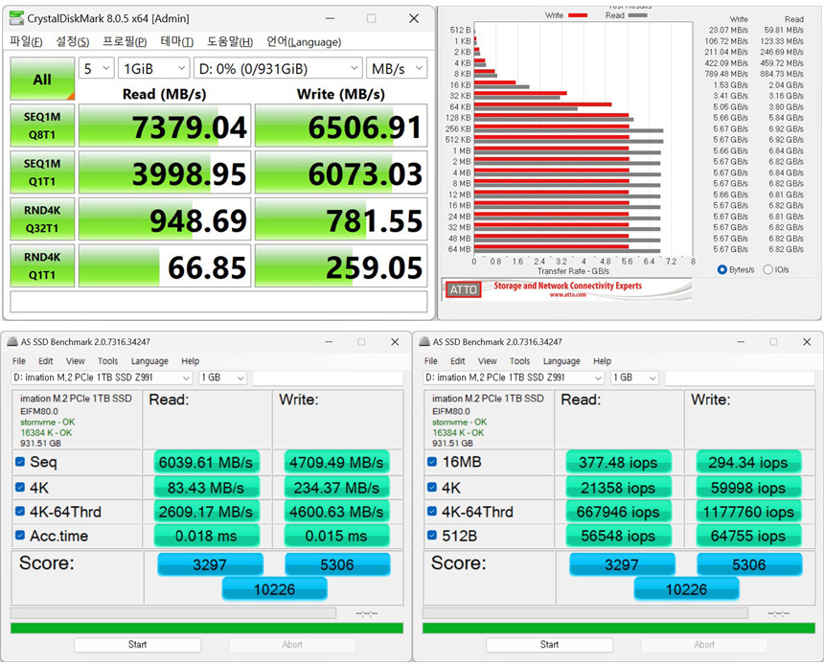The width and height of the screenshot is (824, 666).
Task: Click Start in AS SSD iops window
Action: point(550,645)
